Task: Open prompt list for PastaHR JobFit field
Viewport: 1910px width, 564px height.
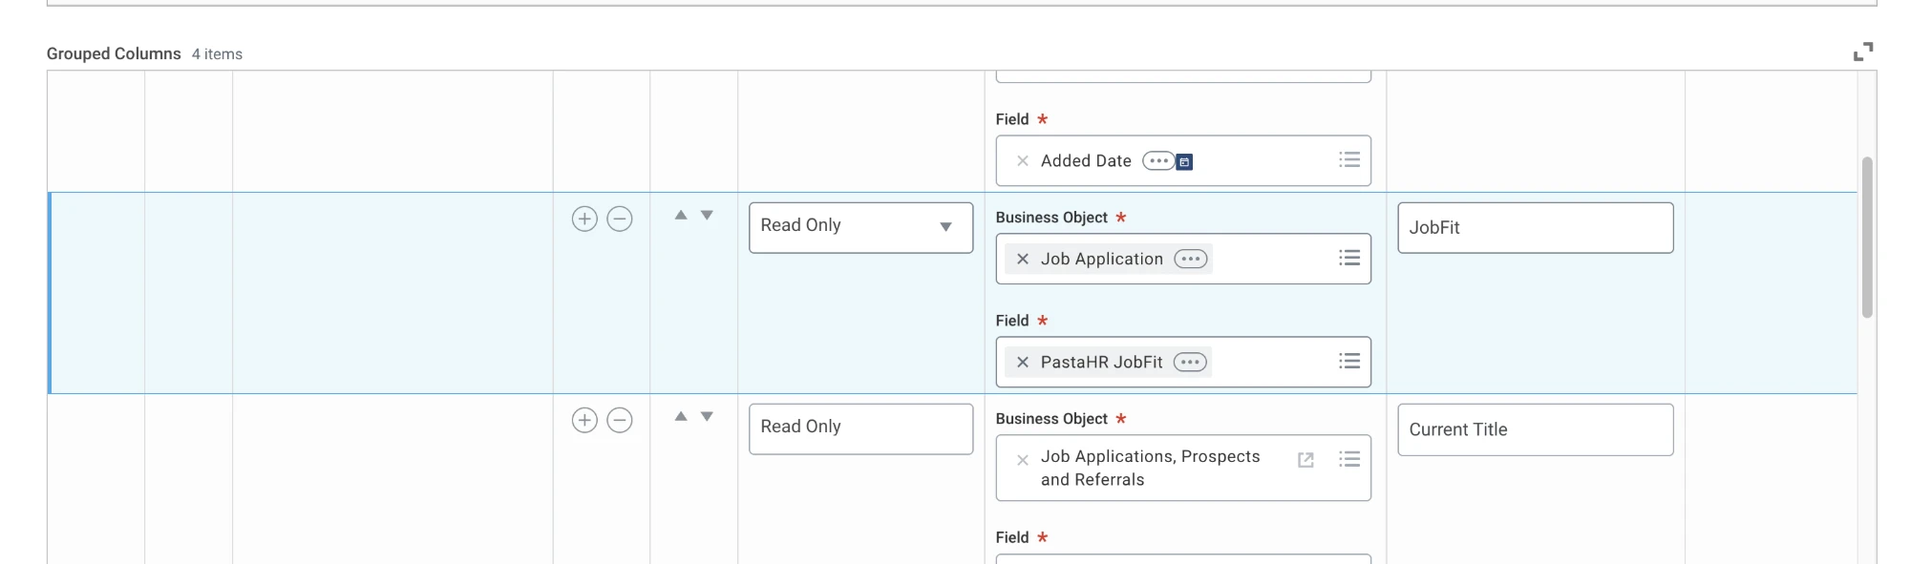Action: [x=1349, y=362]
